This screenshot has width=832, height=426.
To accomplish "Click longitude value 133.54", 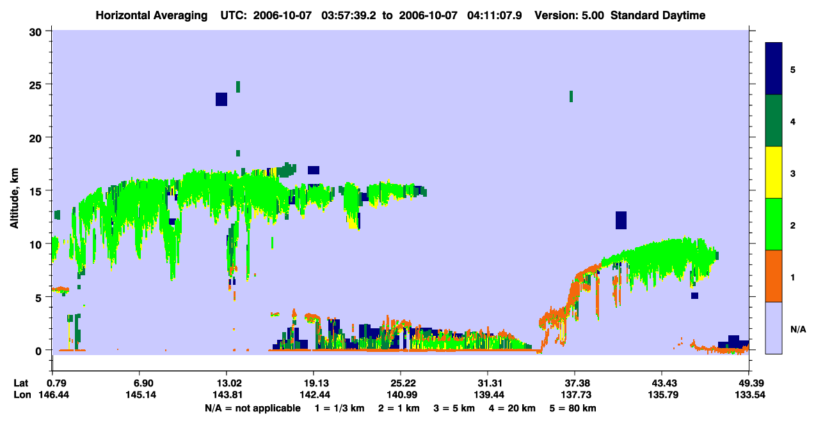I will click(x=749, y=395).
